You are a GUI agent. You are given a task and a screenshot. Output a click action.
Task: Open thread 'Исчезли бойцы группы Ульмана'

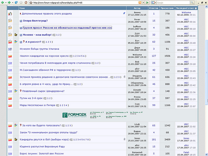[39, 49]
